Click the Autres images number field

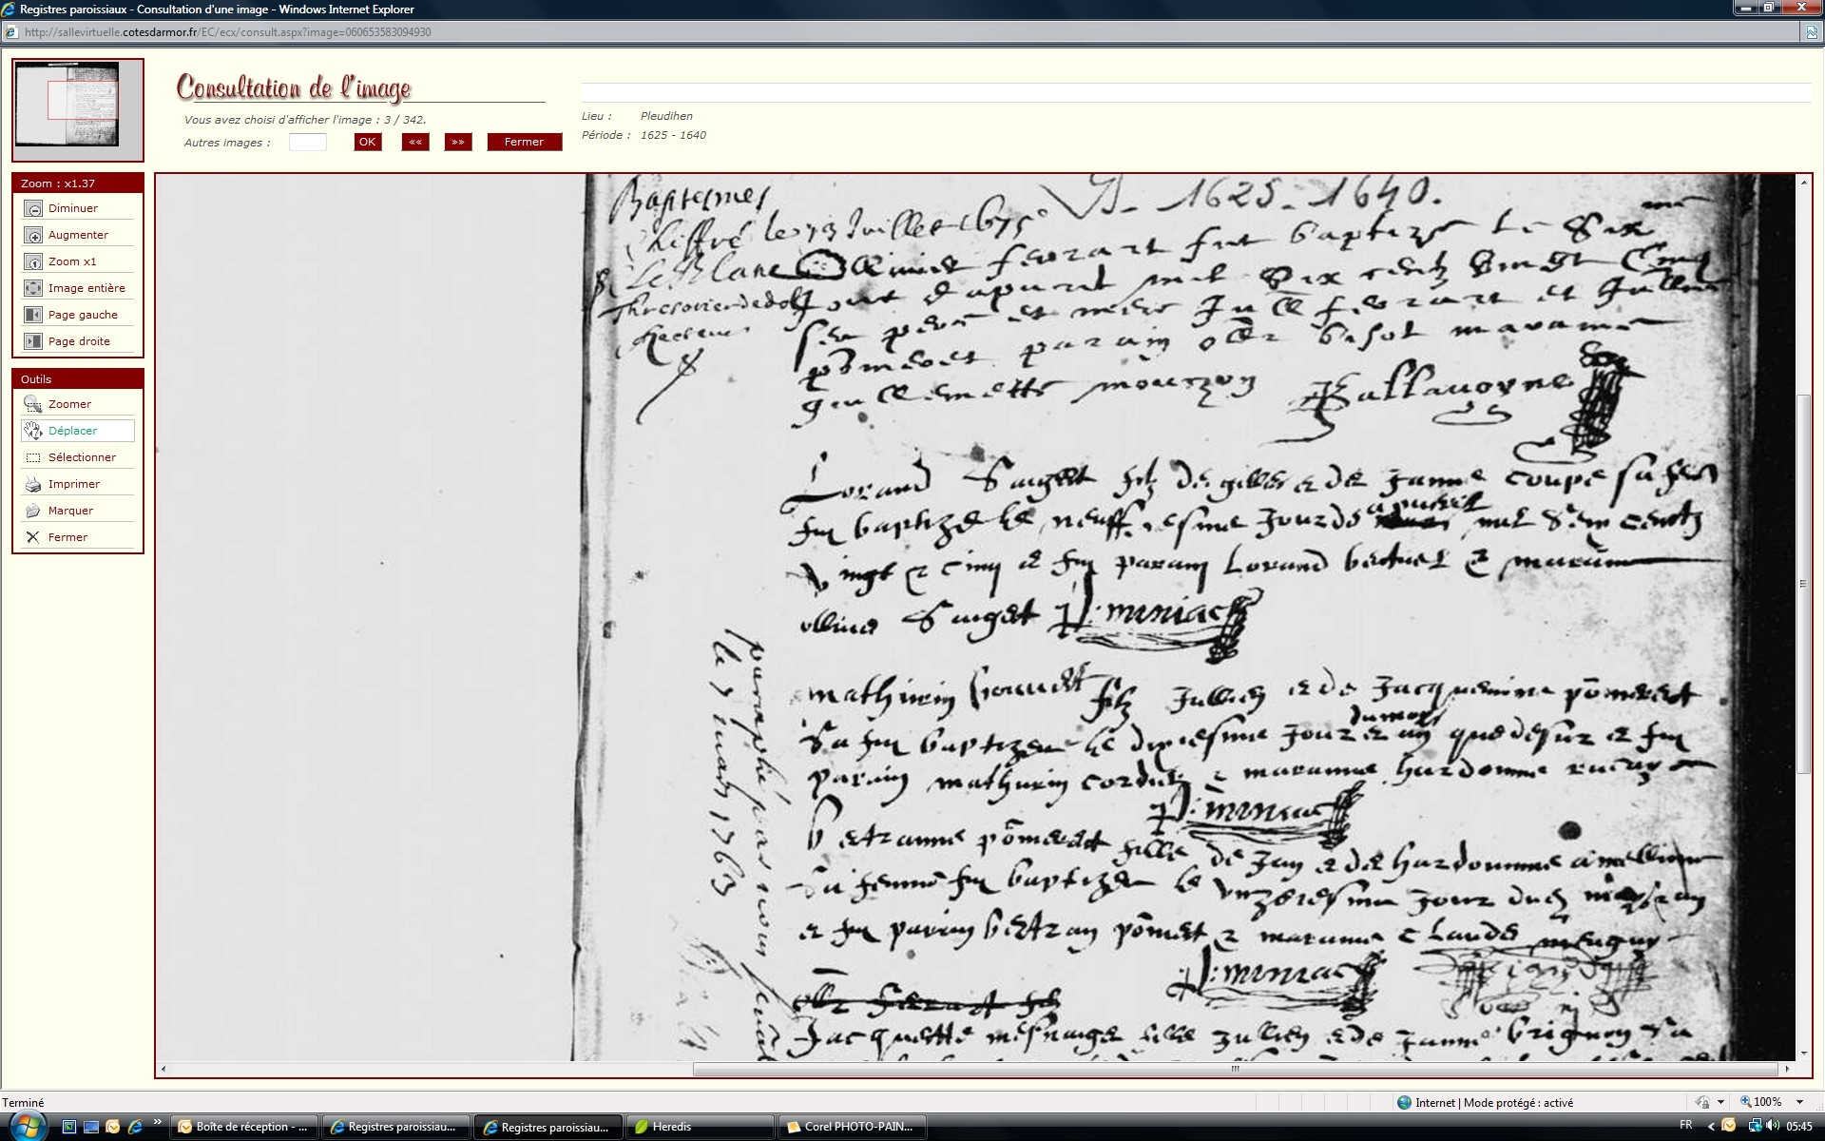tap(307, 143)
